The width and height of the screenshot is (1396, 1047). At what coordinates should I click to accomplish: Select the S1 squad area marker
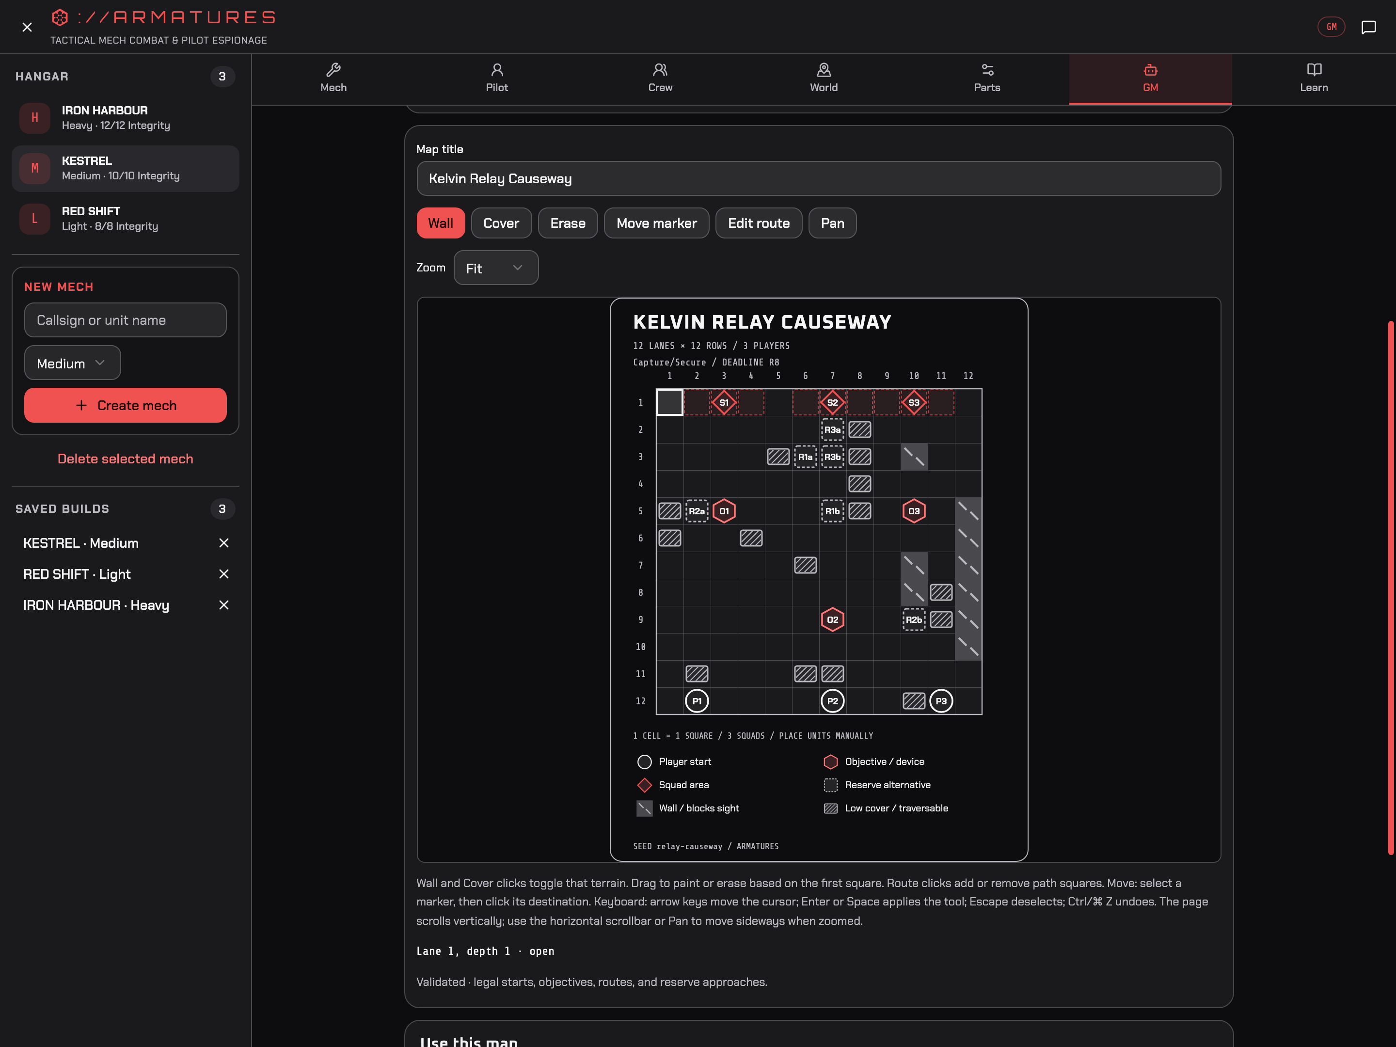pos(724,403)
